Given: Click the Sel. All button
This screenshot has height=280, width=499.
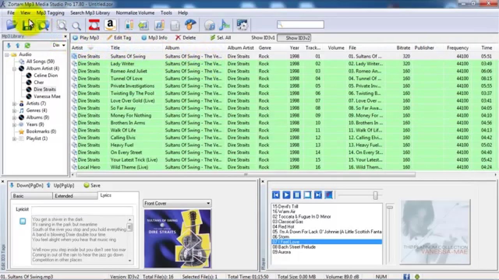Looking at the screenshot, I should tap(221, 38).
